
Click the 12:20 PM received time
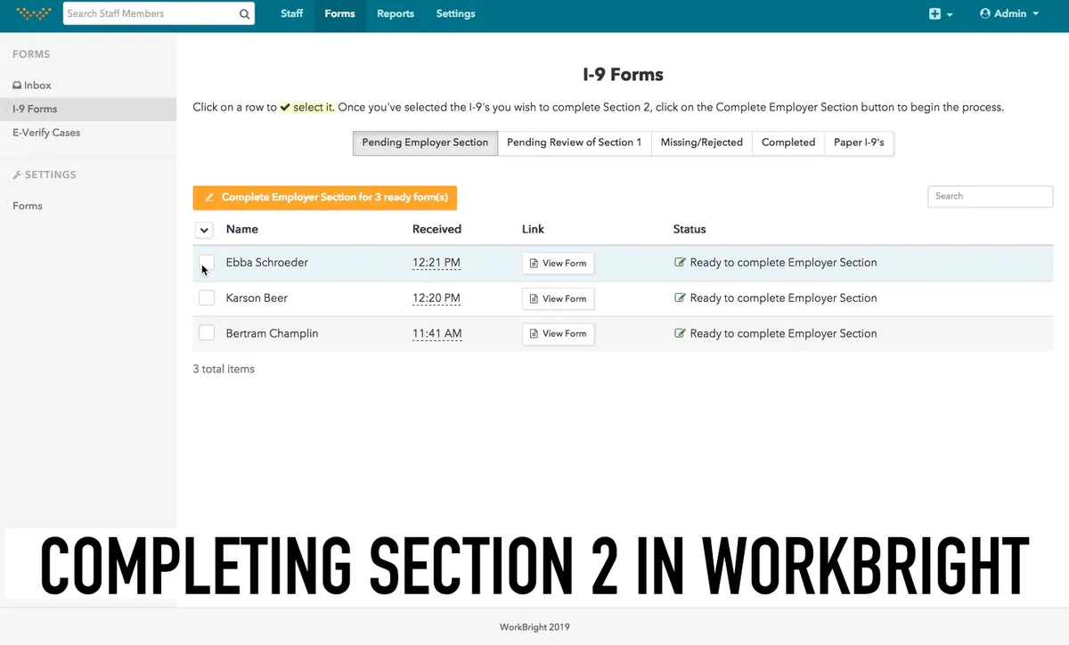(x=437, y=298)
